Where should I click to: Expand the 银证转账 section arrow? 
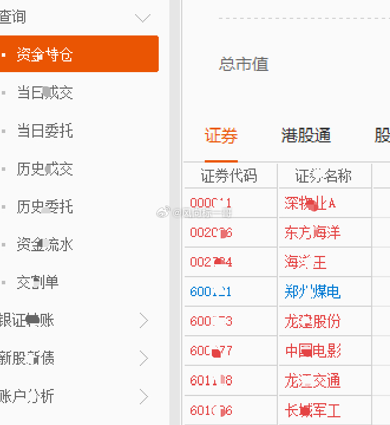click(144, 320)
